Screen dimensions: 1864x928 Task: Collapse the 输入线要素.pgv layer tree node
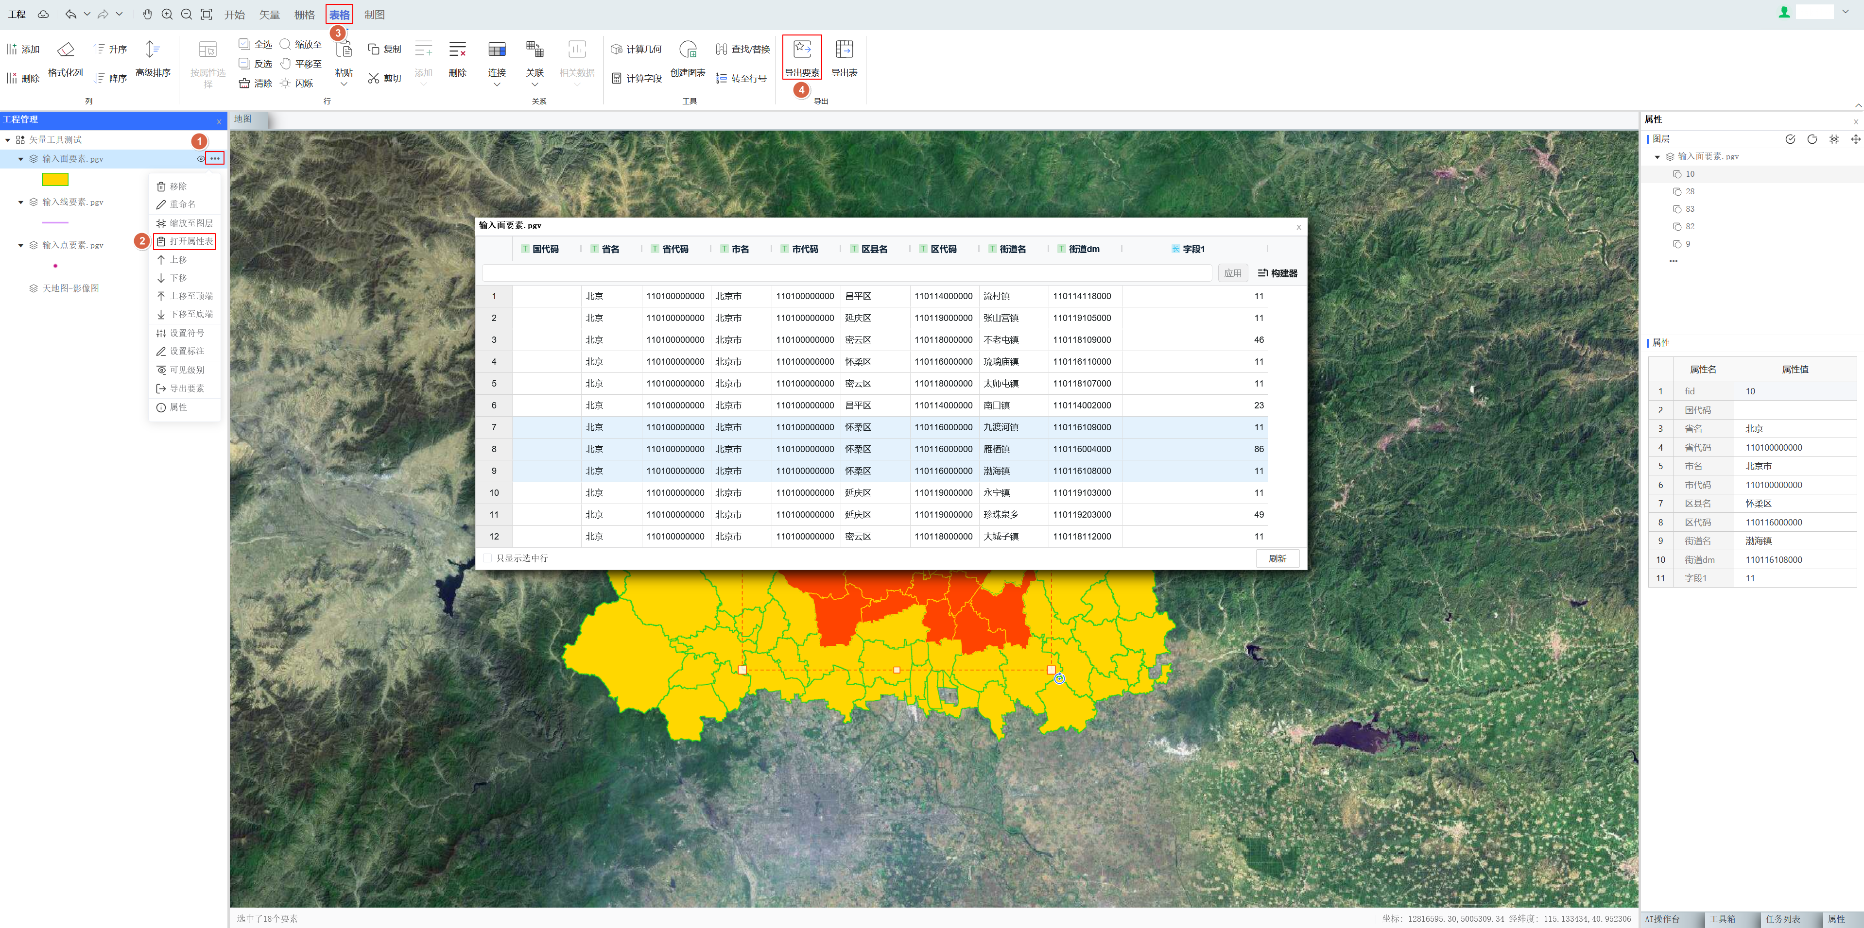pyautogui.click(x=20, y=202)
